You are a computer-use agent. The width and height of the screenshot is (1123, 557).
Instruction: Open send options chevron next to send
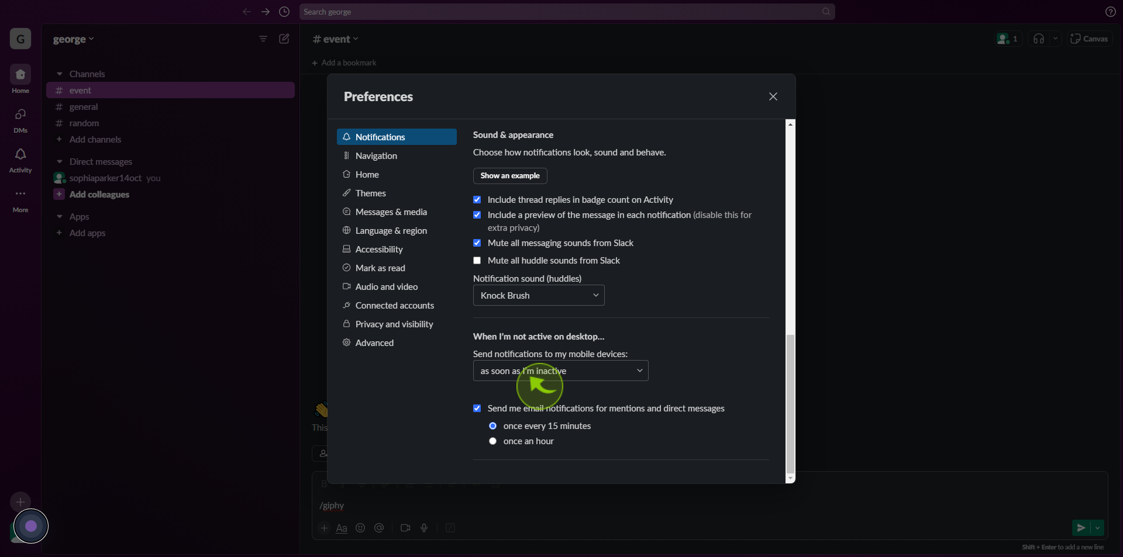[x=1098, y=528]
